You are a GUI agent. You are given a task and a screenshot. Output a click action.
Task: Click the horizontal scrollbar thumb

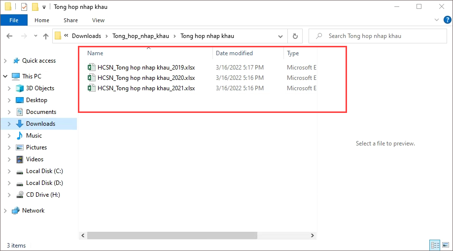point(172,236)
